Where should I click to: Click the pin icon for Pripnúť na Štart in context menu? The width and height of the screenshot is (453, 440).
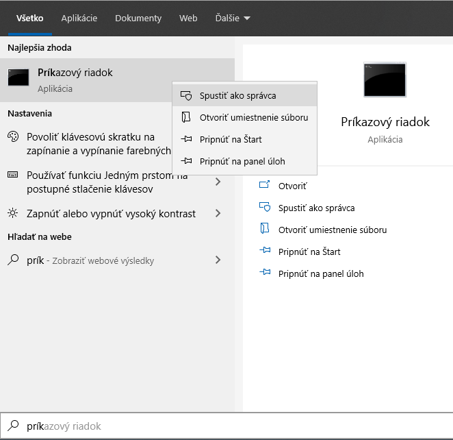[185, 139]
